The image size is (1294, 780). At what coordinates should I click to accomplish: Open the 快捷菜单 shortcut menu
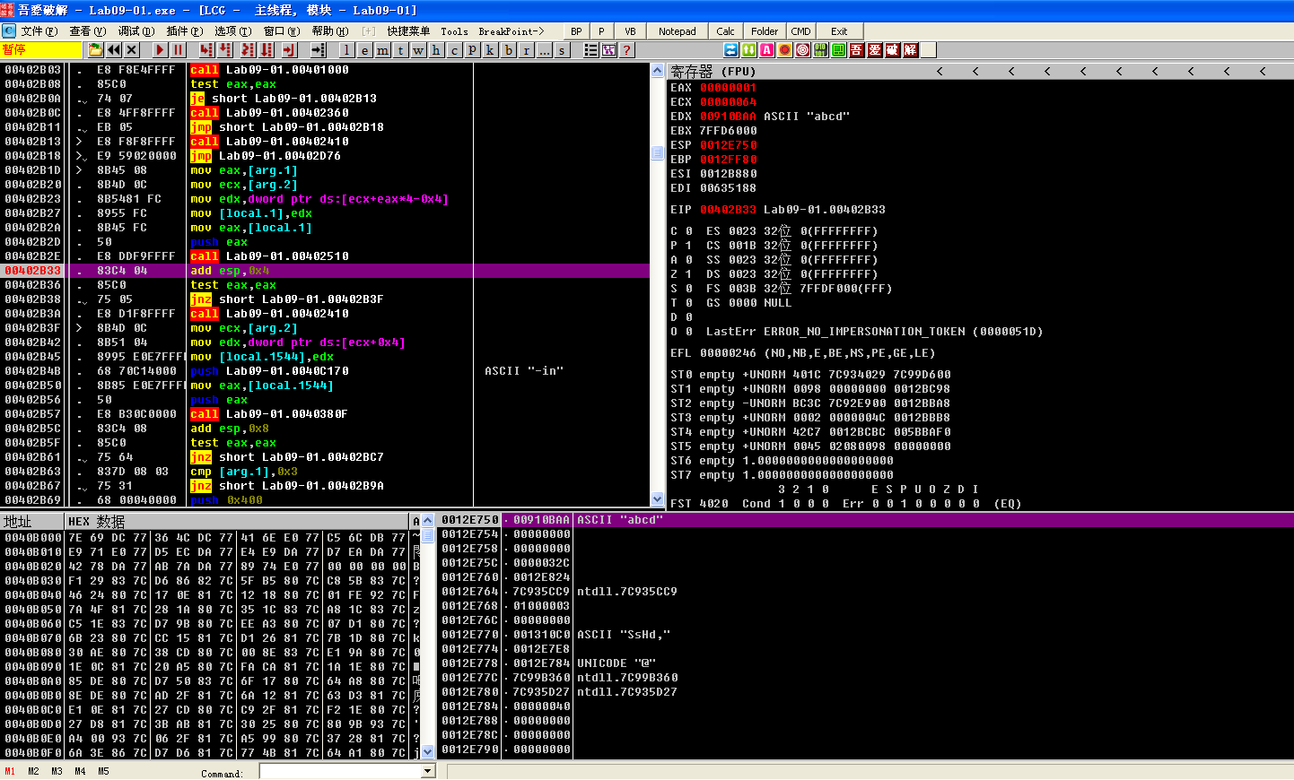tap(408, 31)
